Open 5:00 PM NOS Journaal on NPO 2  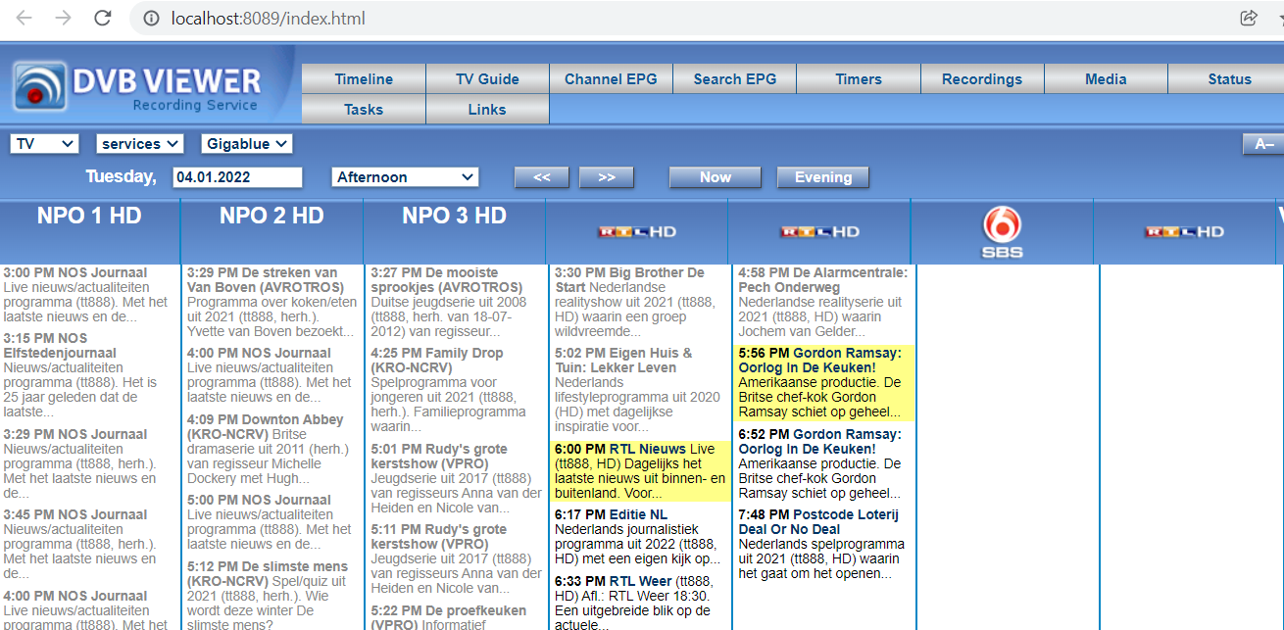[x=271, y=522]
